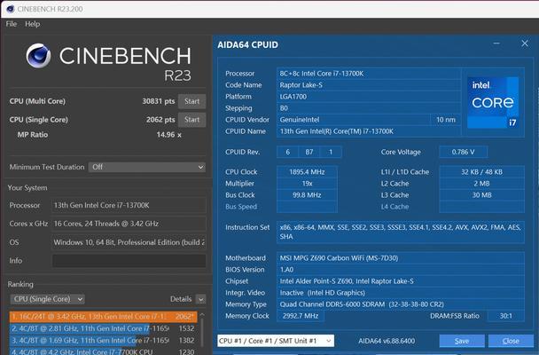Click the Code Name value Raptor Lake-S
The width and height of the screenshot is (539, 355).
[x=369, y=85]
